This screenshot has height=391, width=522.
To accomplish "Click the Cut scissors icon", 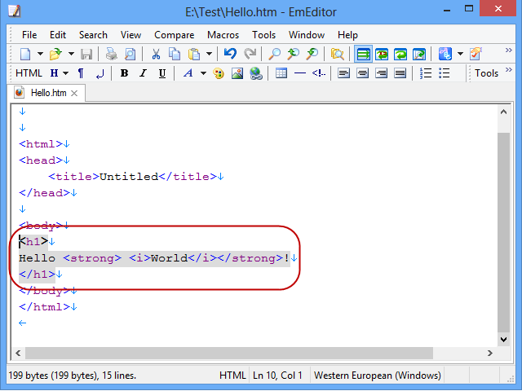I will [156, 55].
